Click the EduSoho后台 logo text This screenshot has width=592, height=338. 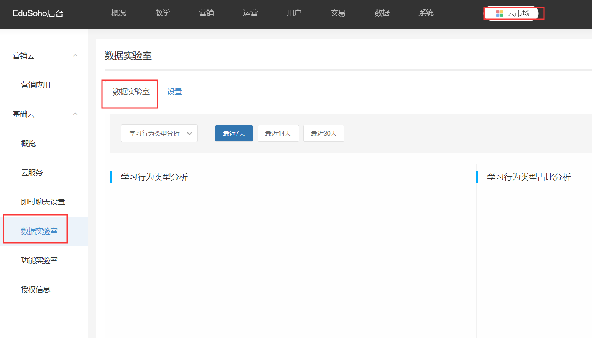38,14
